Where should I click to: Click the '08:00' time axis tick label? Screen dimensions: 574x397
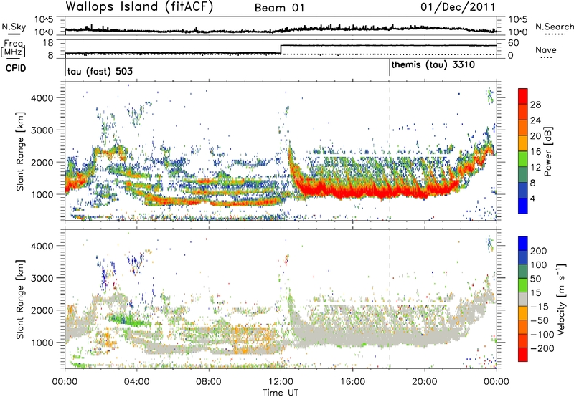(209, 382)
